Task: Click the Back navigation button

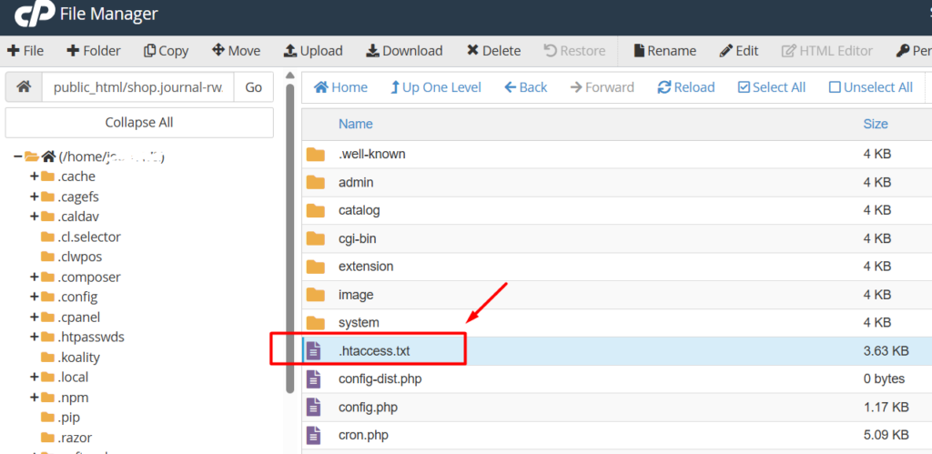Action: [x=525, y=87]
